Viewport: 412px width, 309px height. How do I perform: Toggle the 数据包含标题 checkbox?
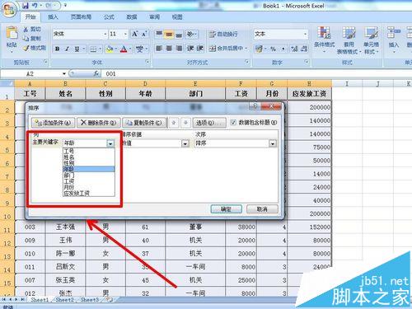pos(233,122)
